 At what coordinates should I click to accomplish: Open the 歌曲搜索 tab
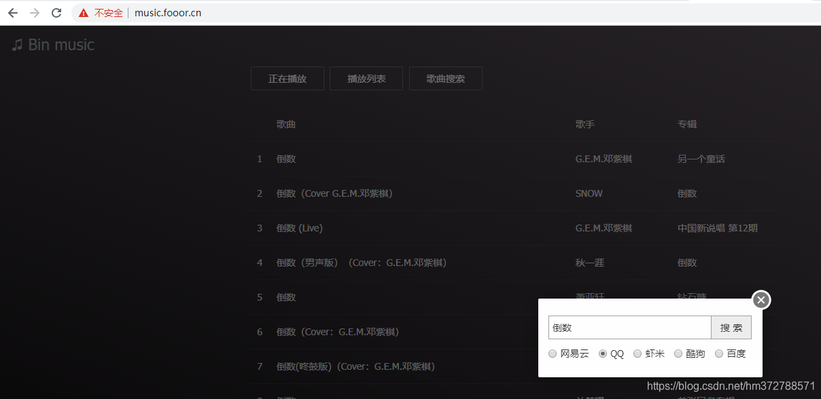(446, 79)
